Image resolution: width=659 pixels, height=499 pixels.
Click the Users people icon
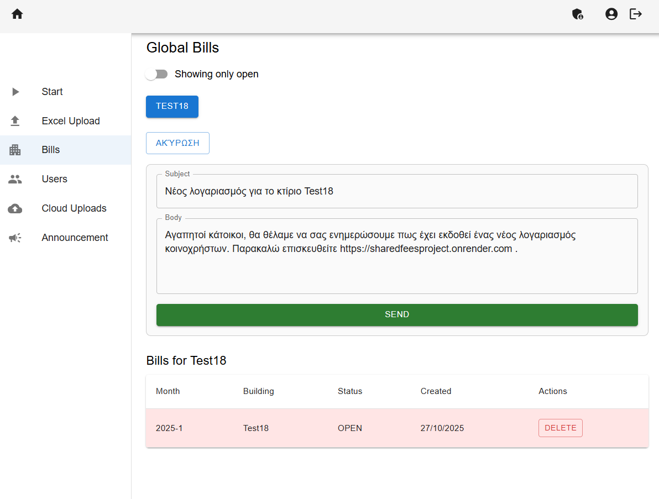(15, 179)
